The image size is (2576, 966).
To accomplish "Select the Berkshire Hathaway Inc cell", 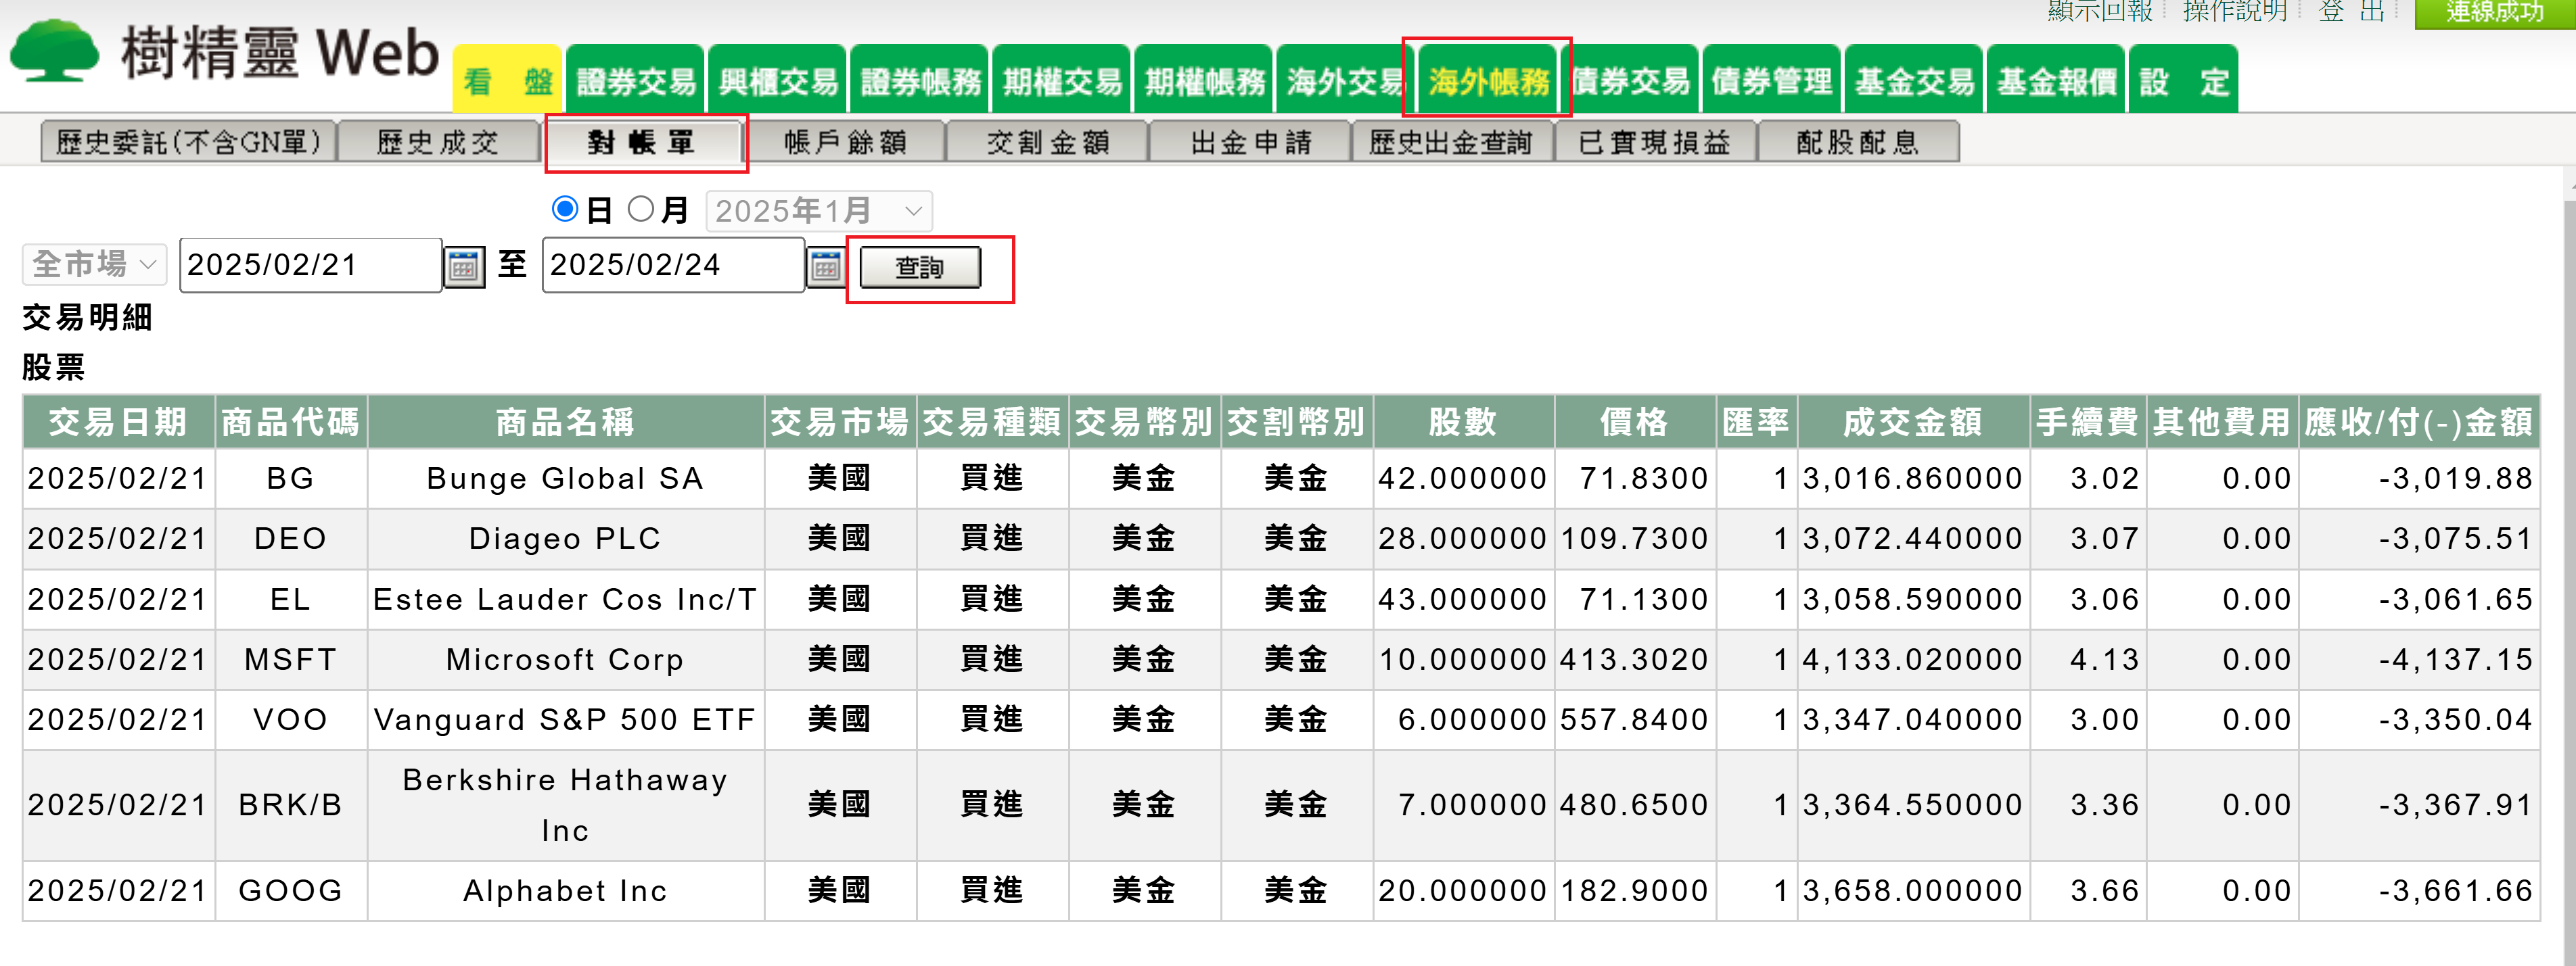I will (x=566, y=805).
